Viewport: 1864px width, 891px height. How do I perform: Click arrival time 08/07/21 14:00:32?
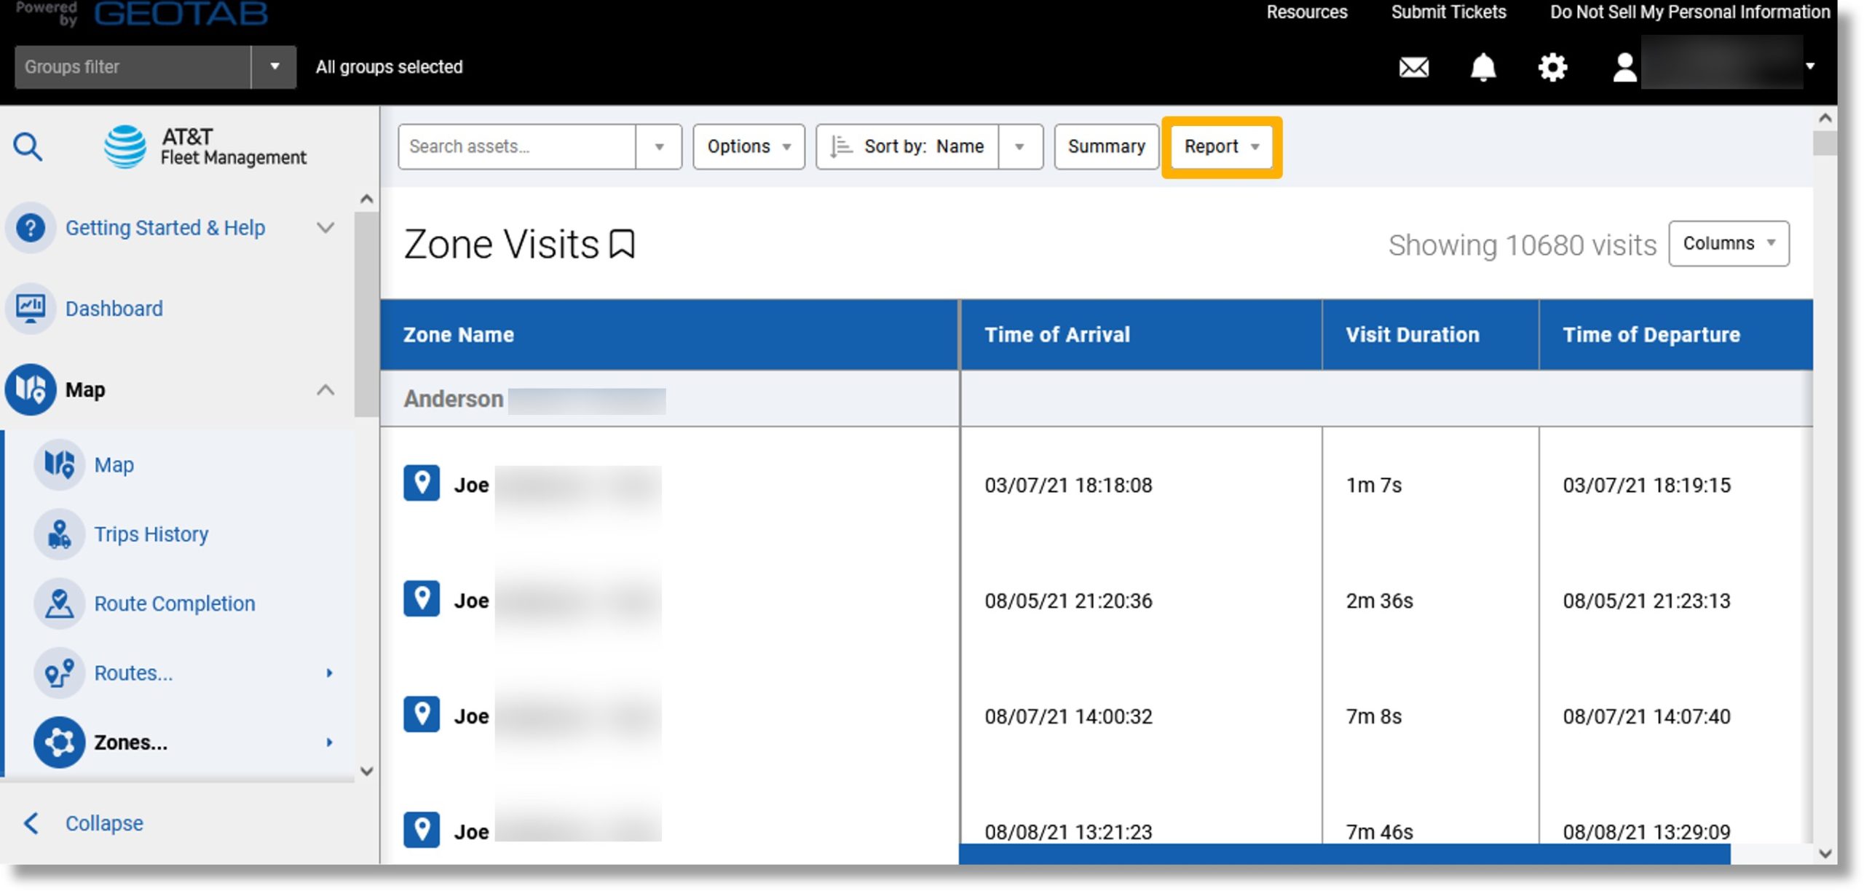(x=1068, y=717)
